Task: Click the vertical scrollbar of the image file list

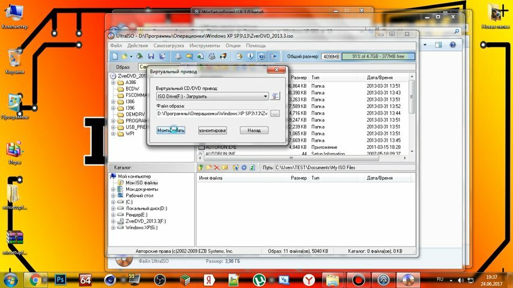Action: pyautogui.click(x=411, y=114)
